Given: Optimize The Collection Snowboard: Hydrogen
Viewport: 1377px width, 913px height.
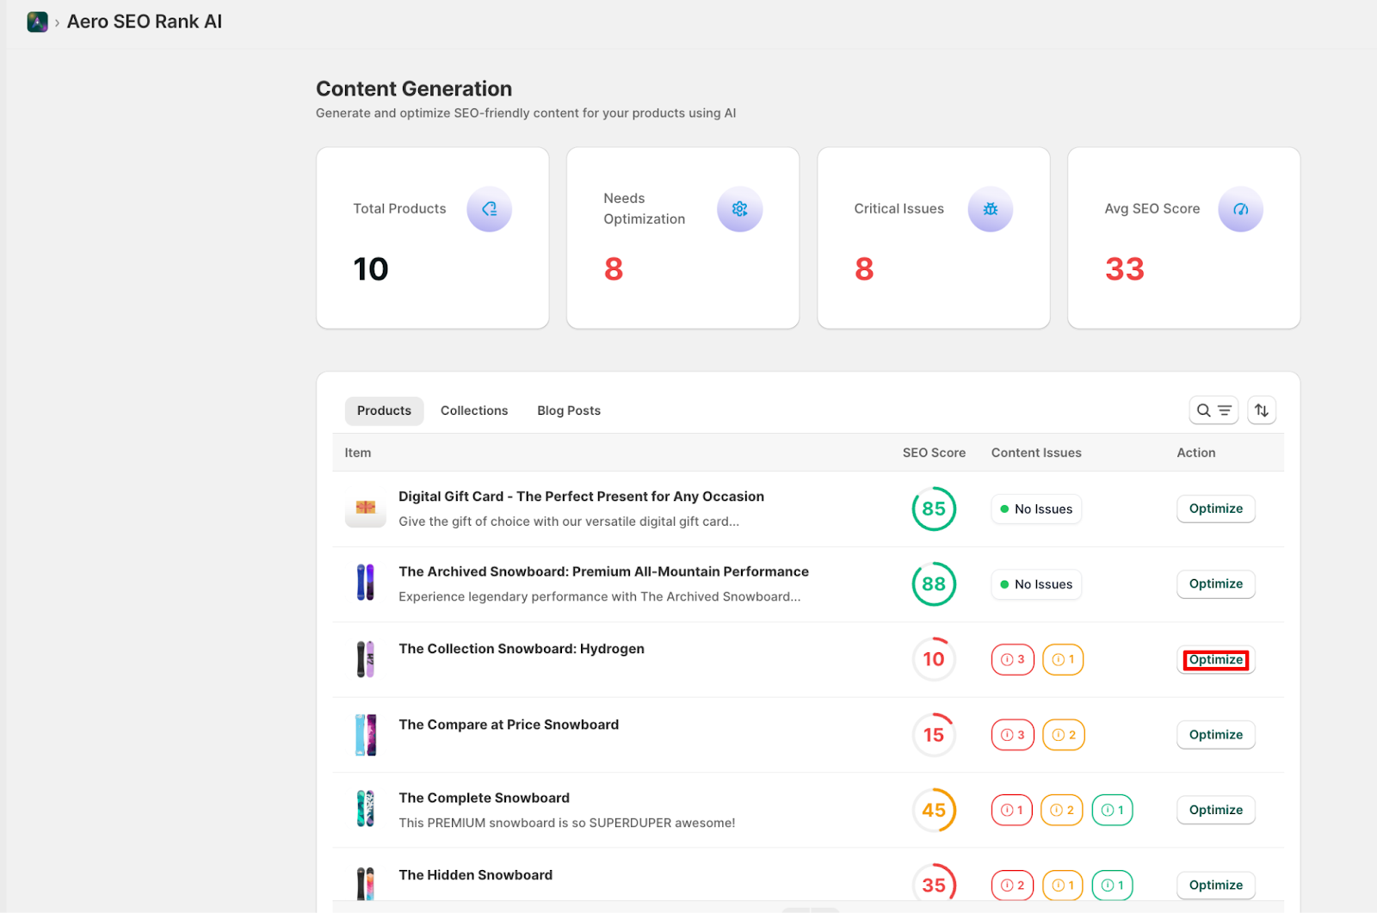Looking at the screenshot, I should (x=1215, y=660).
